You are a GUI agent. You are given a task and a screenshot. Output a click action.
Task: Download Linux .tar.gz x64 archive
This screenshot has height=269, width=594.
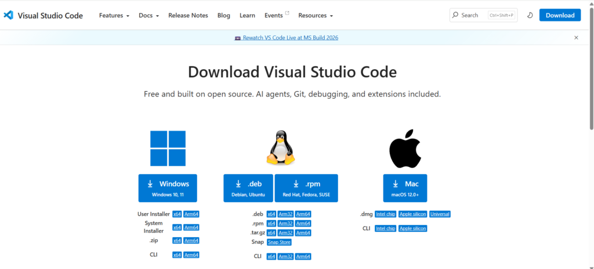pyautogui.click(x=271, y=232)
